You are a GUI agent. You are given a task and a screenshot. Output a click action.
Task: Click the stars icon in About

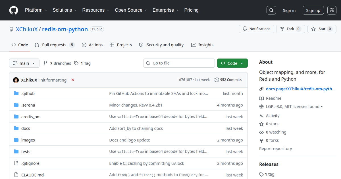tap(261, 124)
